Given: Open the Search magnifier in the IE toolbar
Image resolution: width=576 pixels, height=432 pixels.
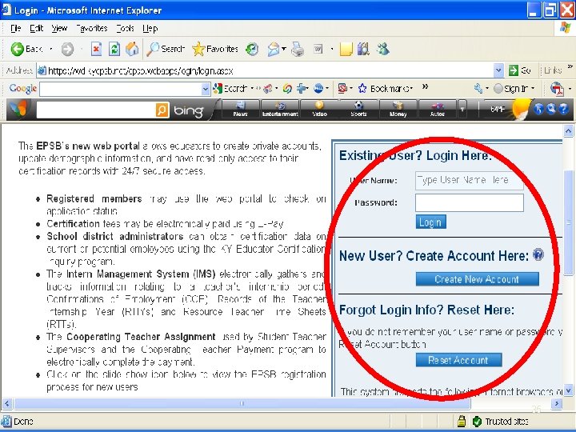Looking at the screenshot, I should pos(166,49).
